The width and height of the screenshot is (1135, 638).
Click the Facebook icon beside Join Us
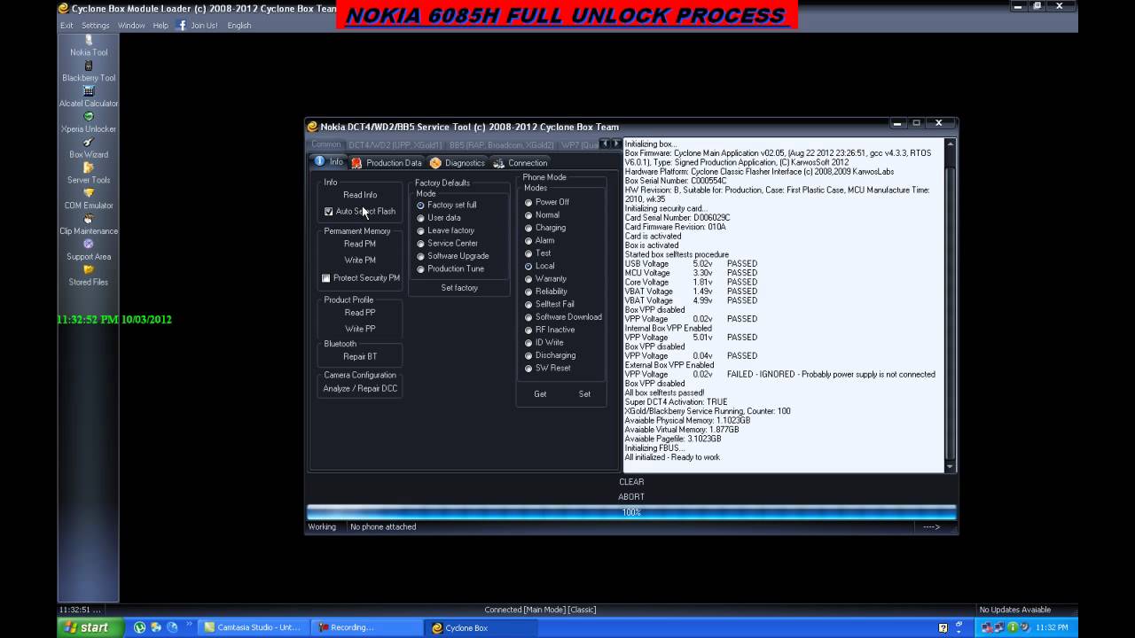182,25
